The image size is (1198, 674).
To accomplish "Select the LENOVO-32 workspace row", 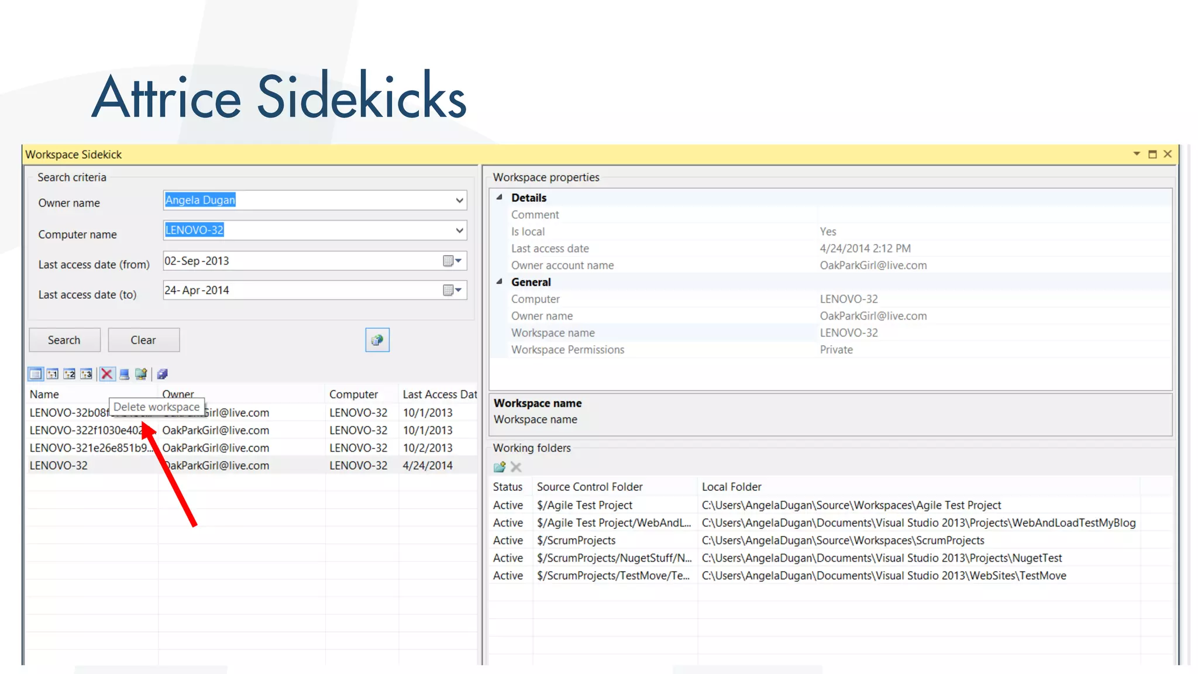I will pyautogui.click(x=58, y=466).
